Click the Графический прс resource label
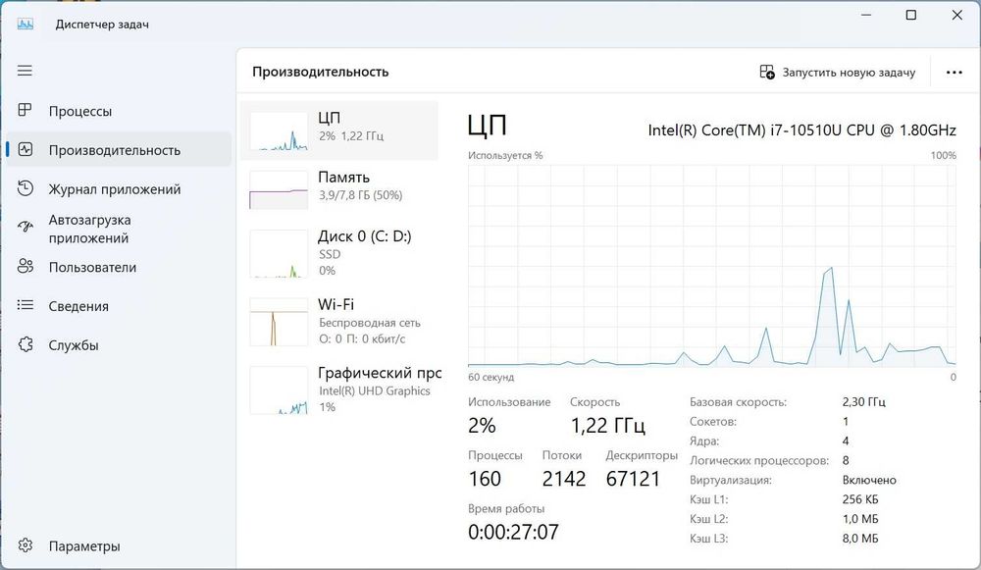 click(x=380, y=373)
